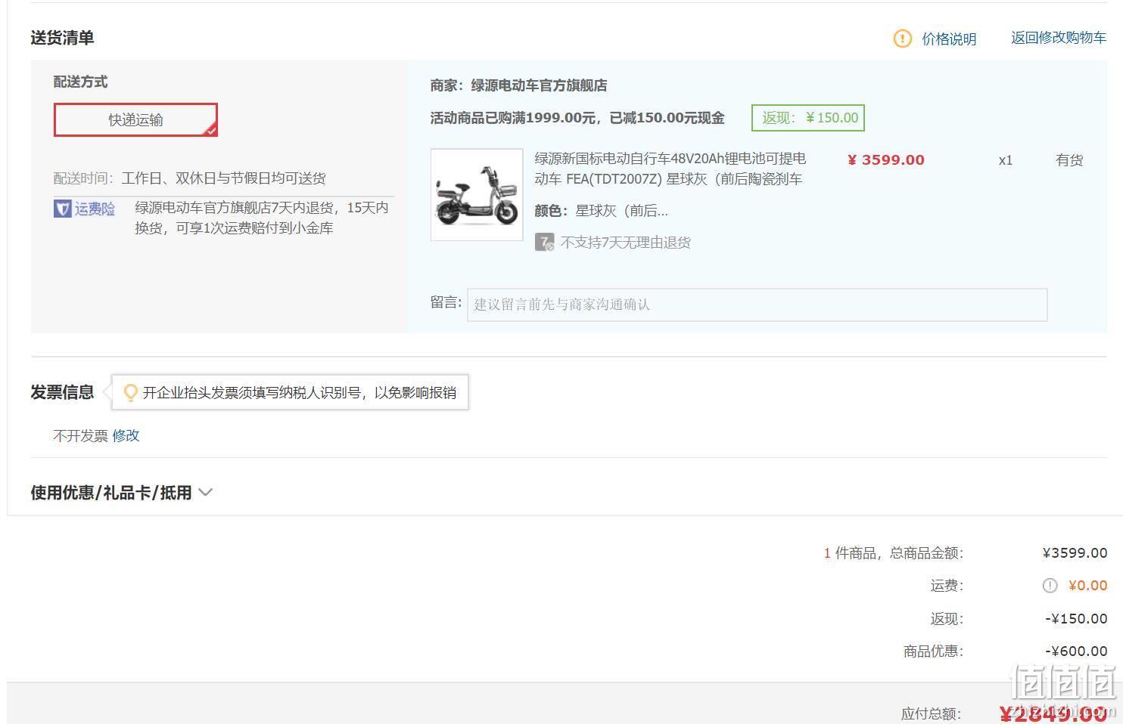Click the invoice tip lightbulb icon
The height and width of the screenshot is (724, 1123).
click(130, 392)
